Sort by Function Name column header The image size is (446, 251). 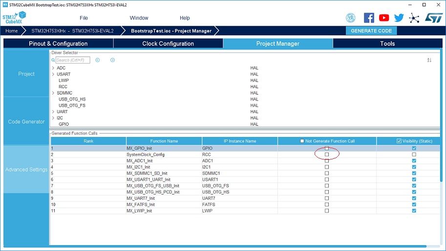[164, 141]
